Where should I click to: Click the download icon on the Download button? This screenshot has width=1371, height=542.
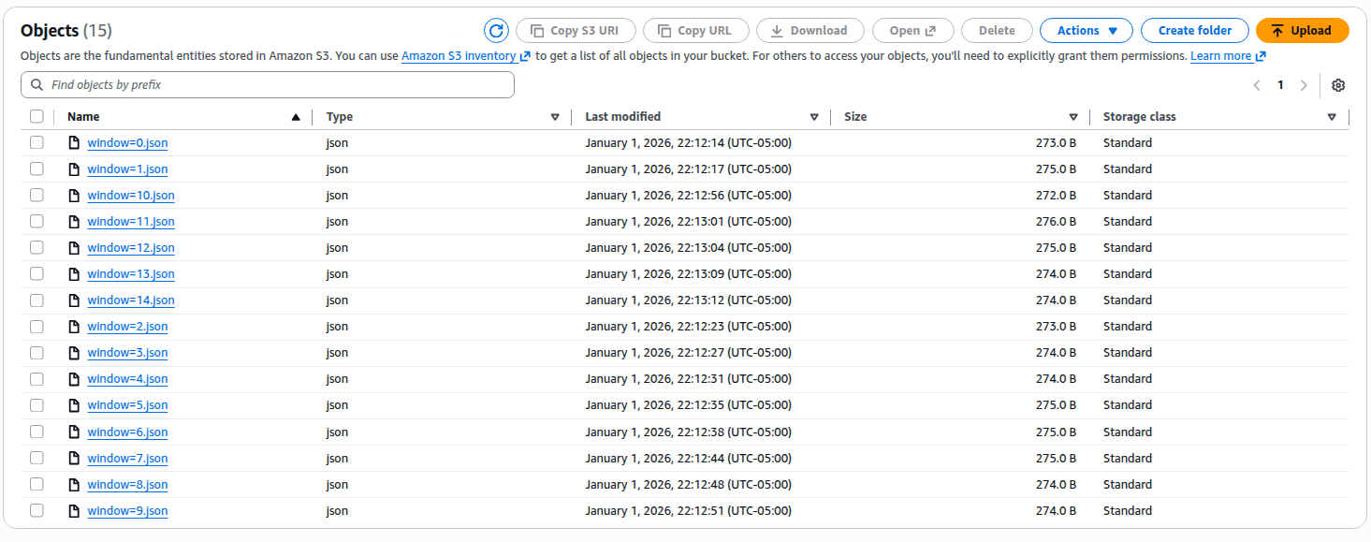(775, 30)
